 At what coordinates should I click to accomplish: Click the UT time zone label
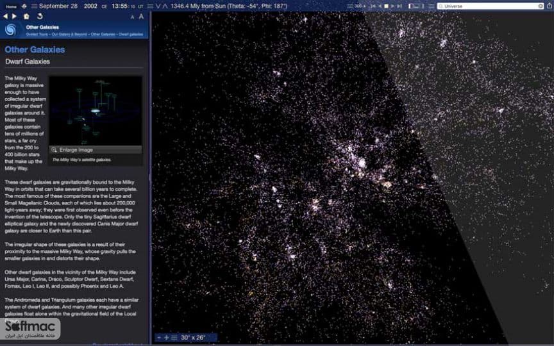coord(140,6)
